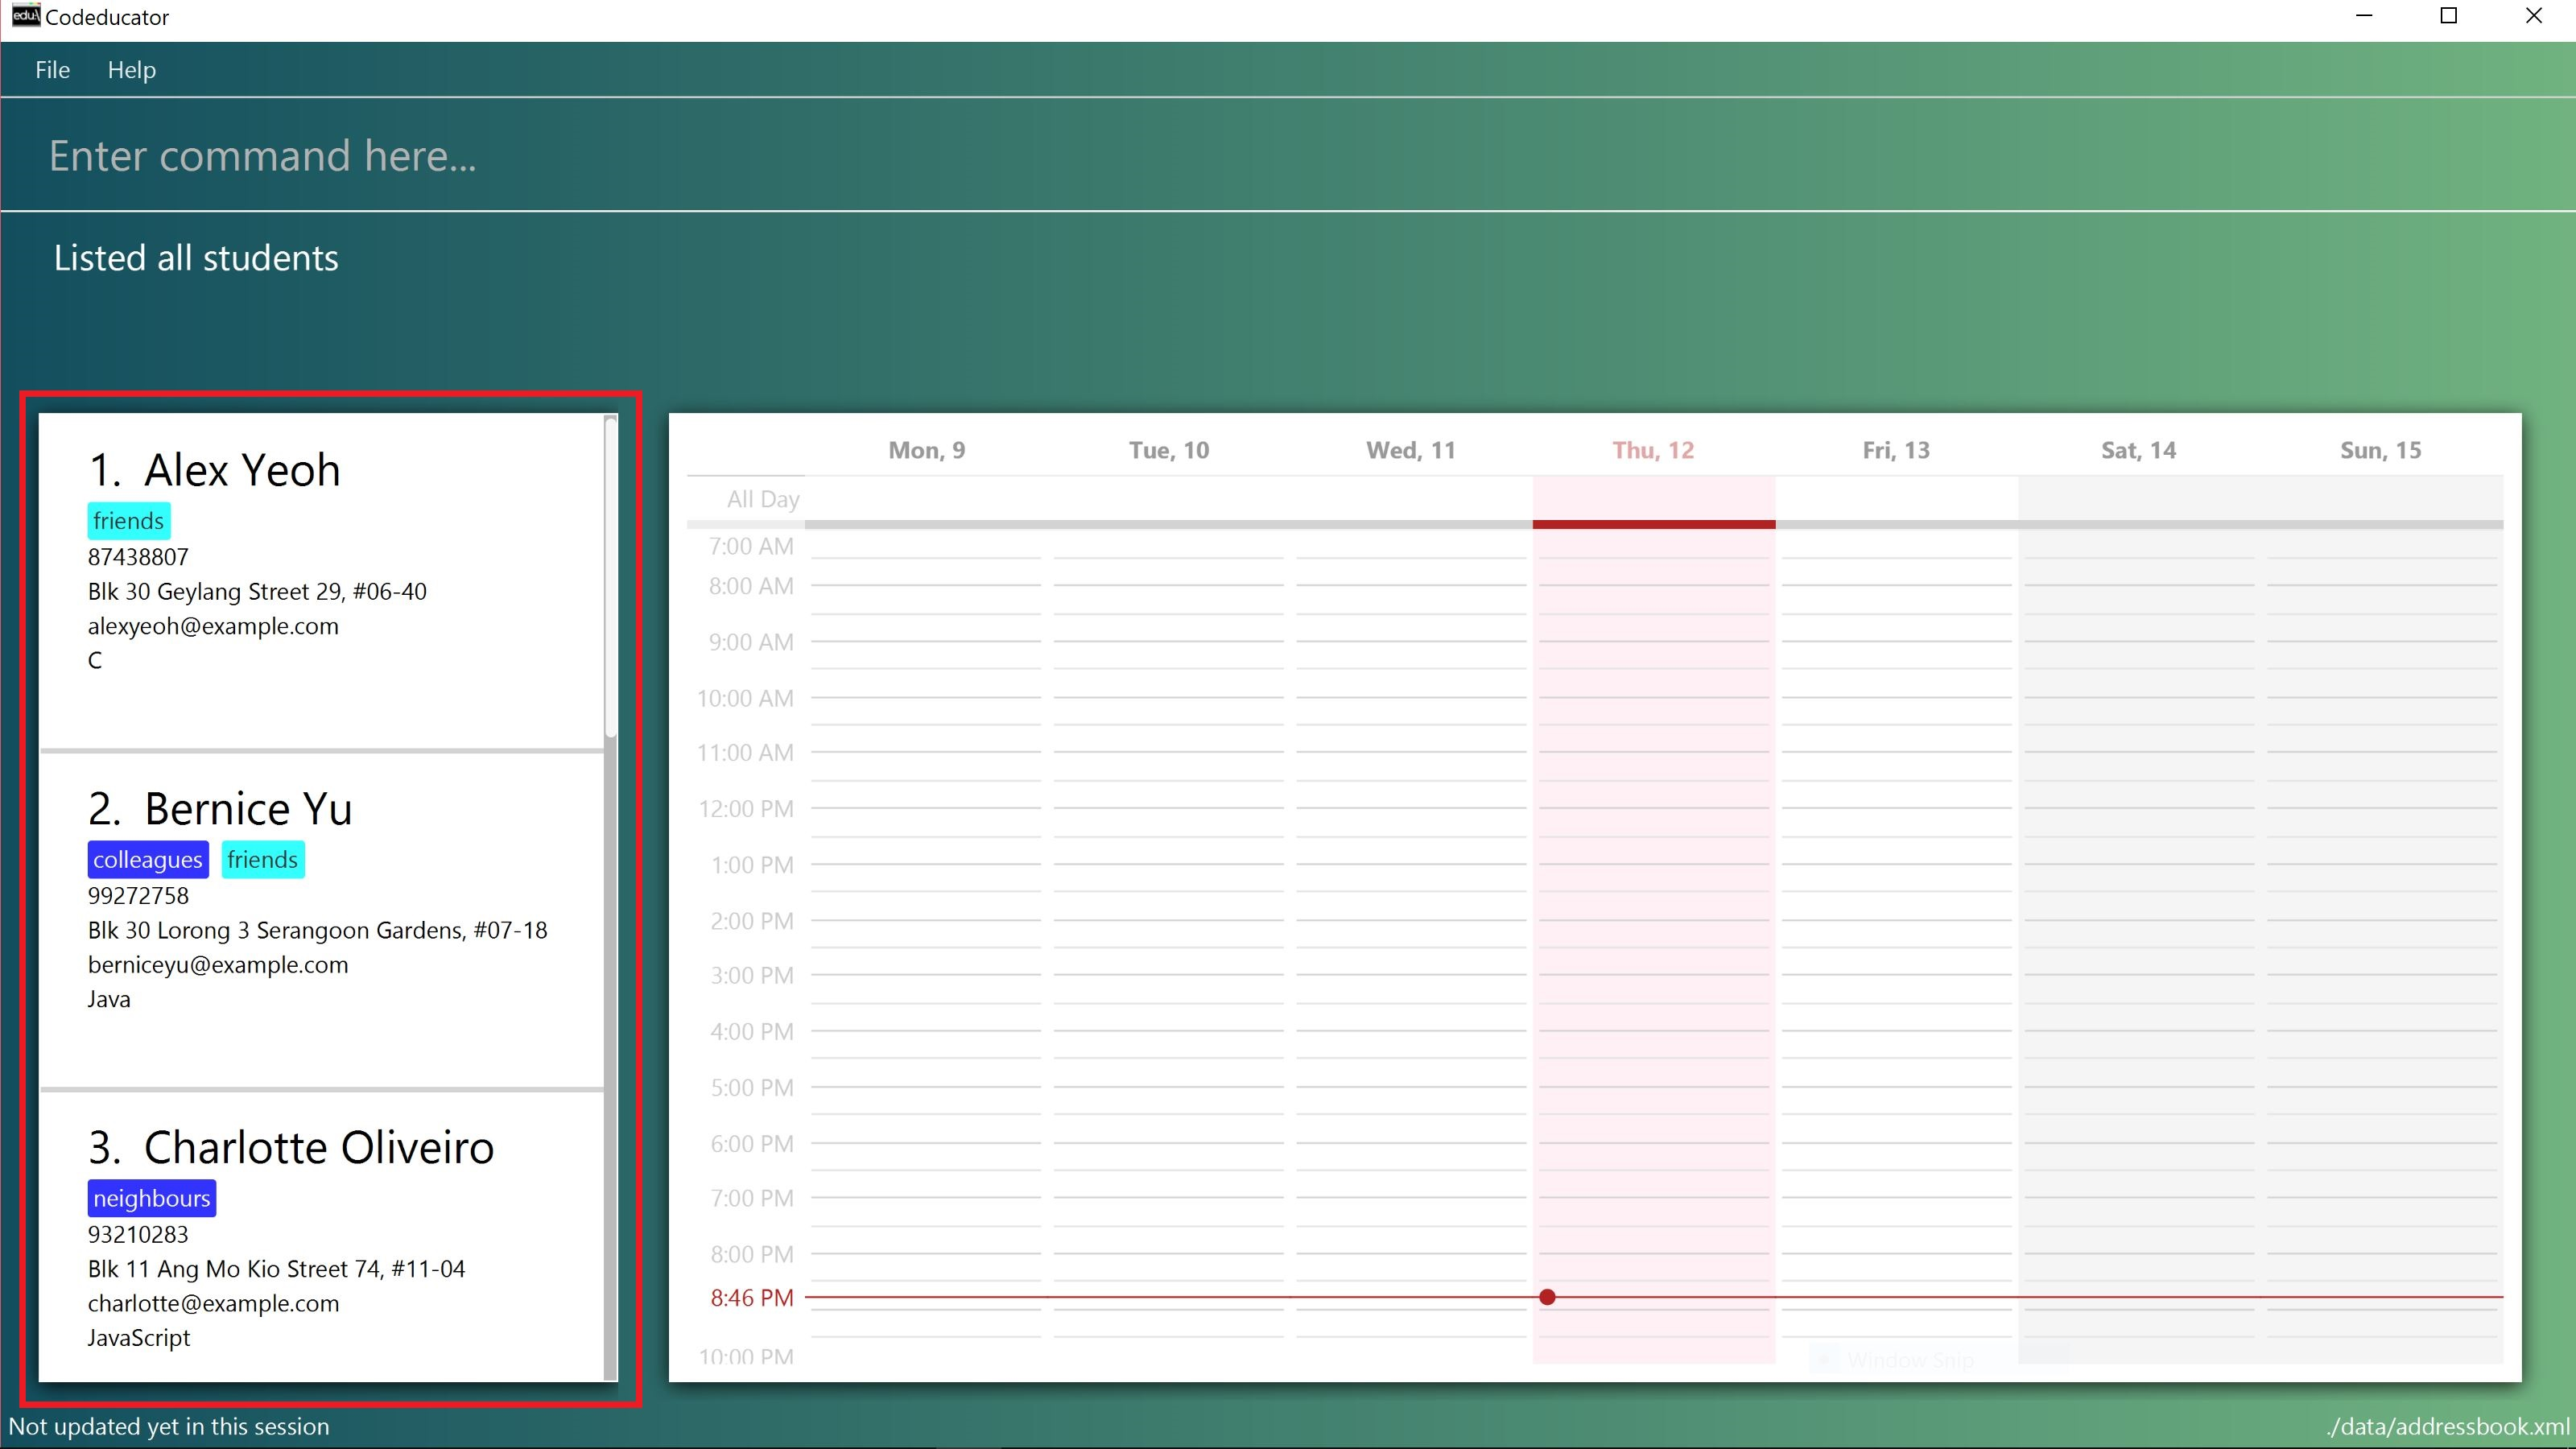Click email charlotte@example.com
This screenshot has width=2576, height=1449.
click(x=213, y=1303)
